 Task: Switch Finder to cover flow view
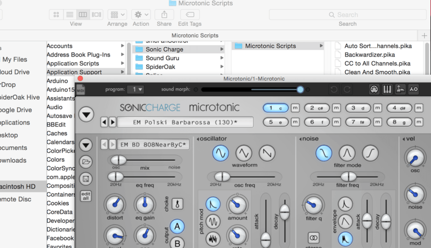click(x=96, y=14)
